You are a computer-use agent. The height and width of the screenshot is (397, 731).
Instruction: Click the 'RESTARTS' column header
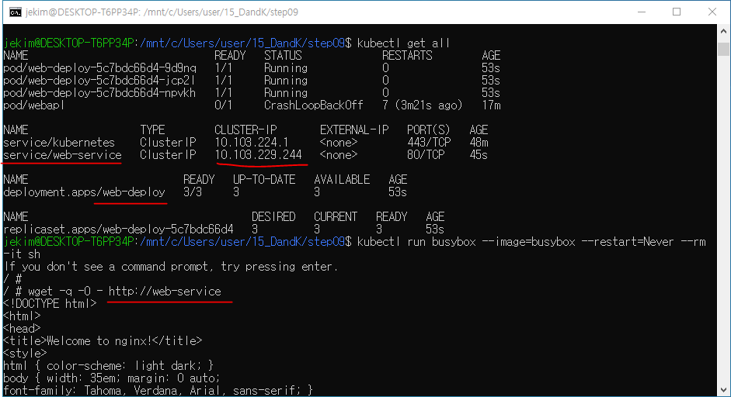click(x=408, y=56)
